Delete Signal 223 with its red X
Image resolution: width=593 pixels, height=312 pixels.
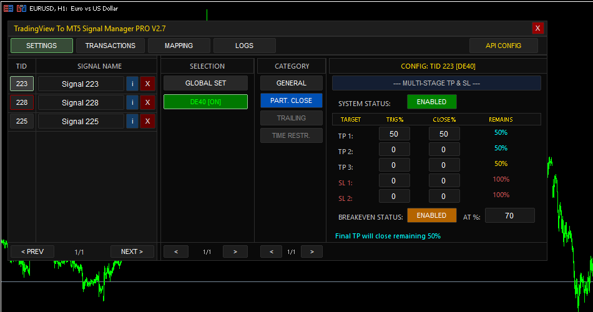(147, 84)
